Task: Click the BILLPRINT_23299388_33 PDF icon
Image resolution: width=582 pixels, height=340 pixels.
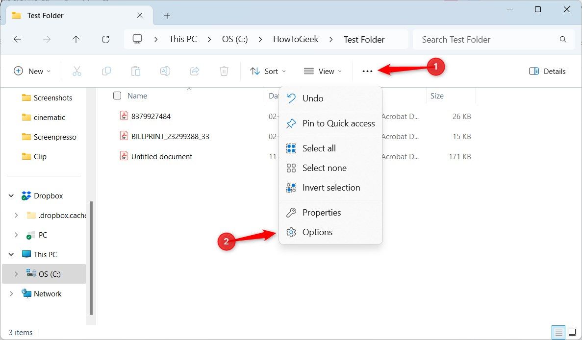Action: click(x=124, y=136)
